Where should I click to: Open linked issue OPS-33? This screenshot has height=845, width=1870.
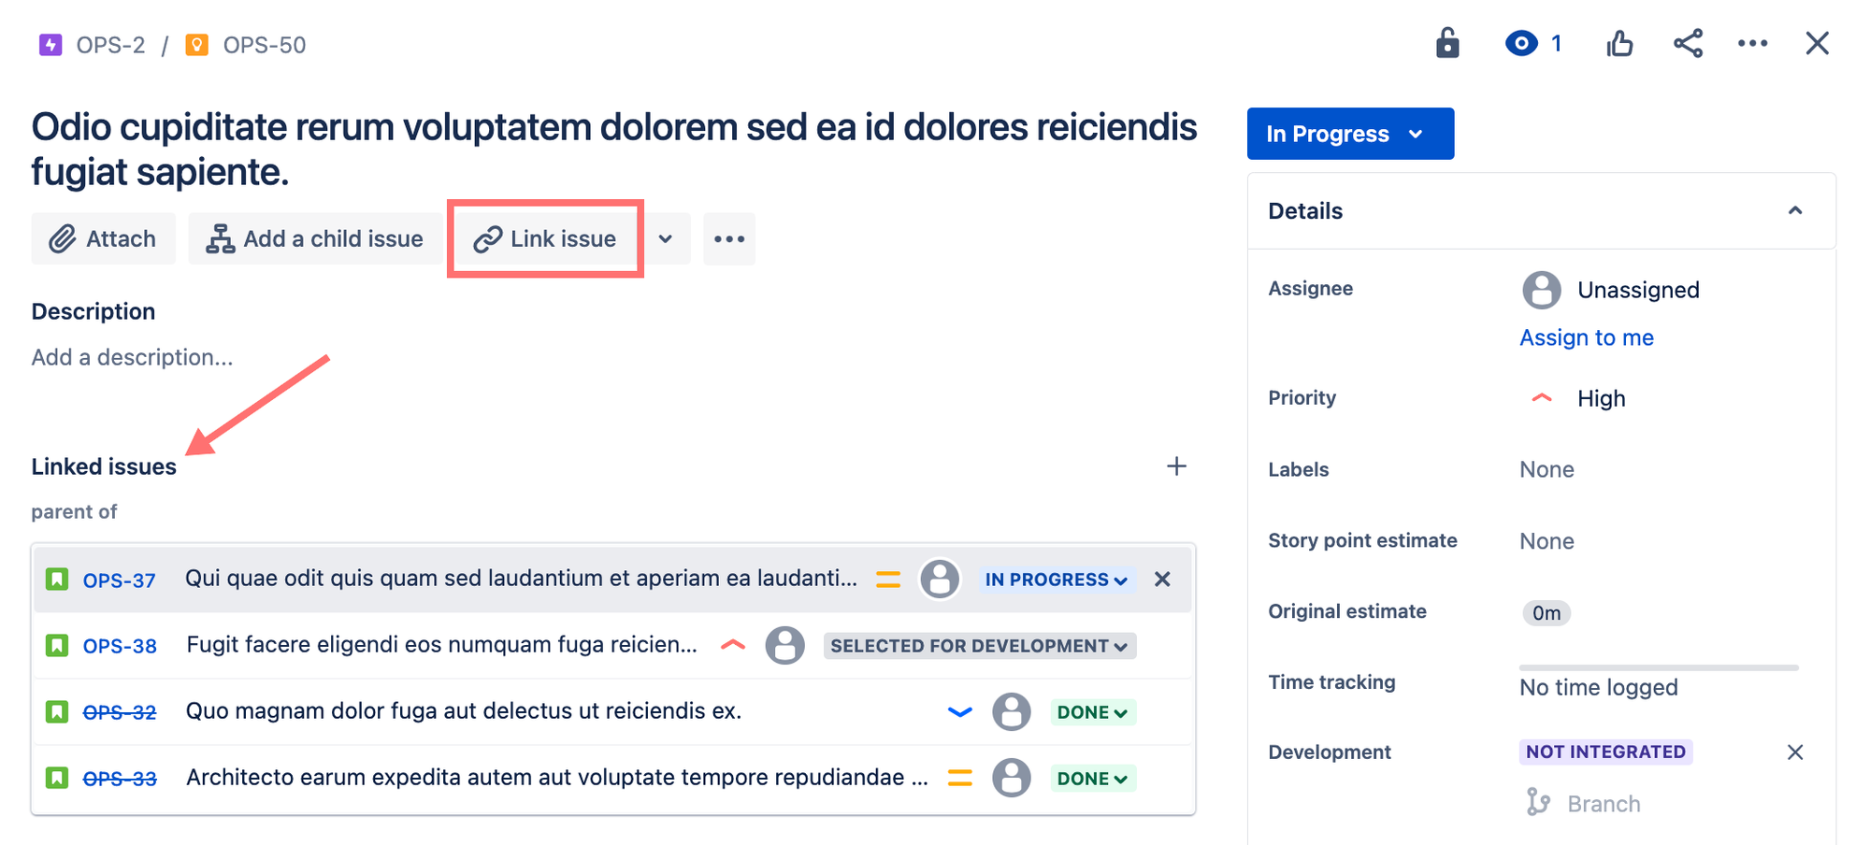pos(120,779)
